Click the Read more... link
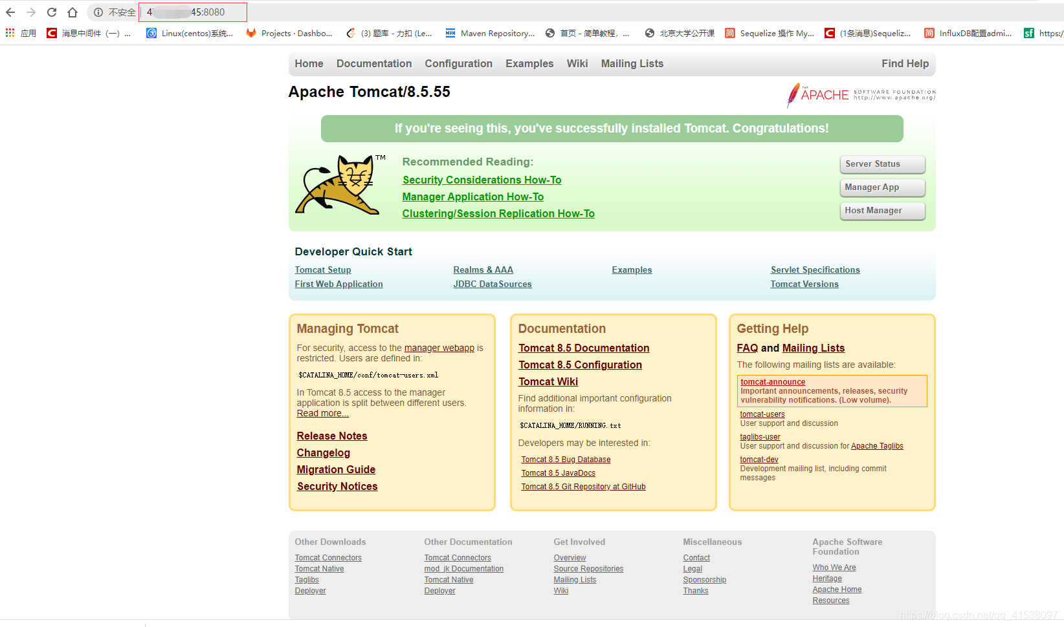Image resolution: width=1064 pixels, height=627 pixels. (x=322, y=413)
